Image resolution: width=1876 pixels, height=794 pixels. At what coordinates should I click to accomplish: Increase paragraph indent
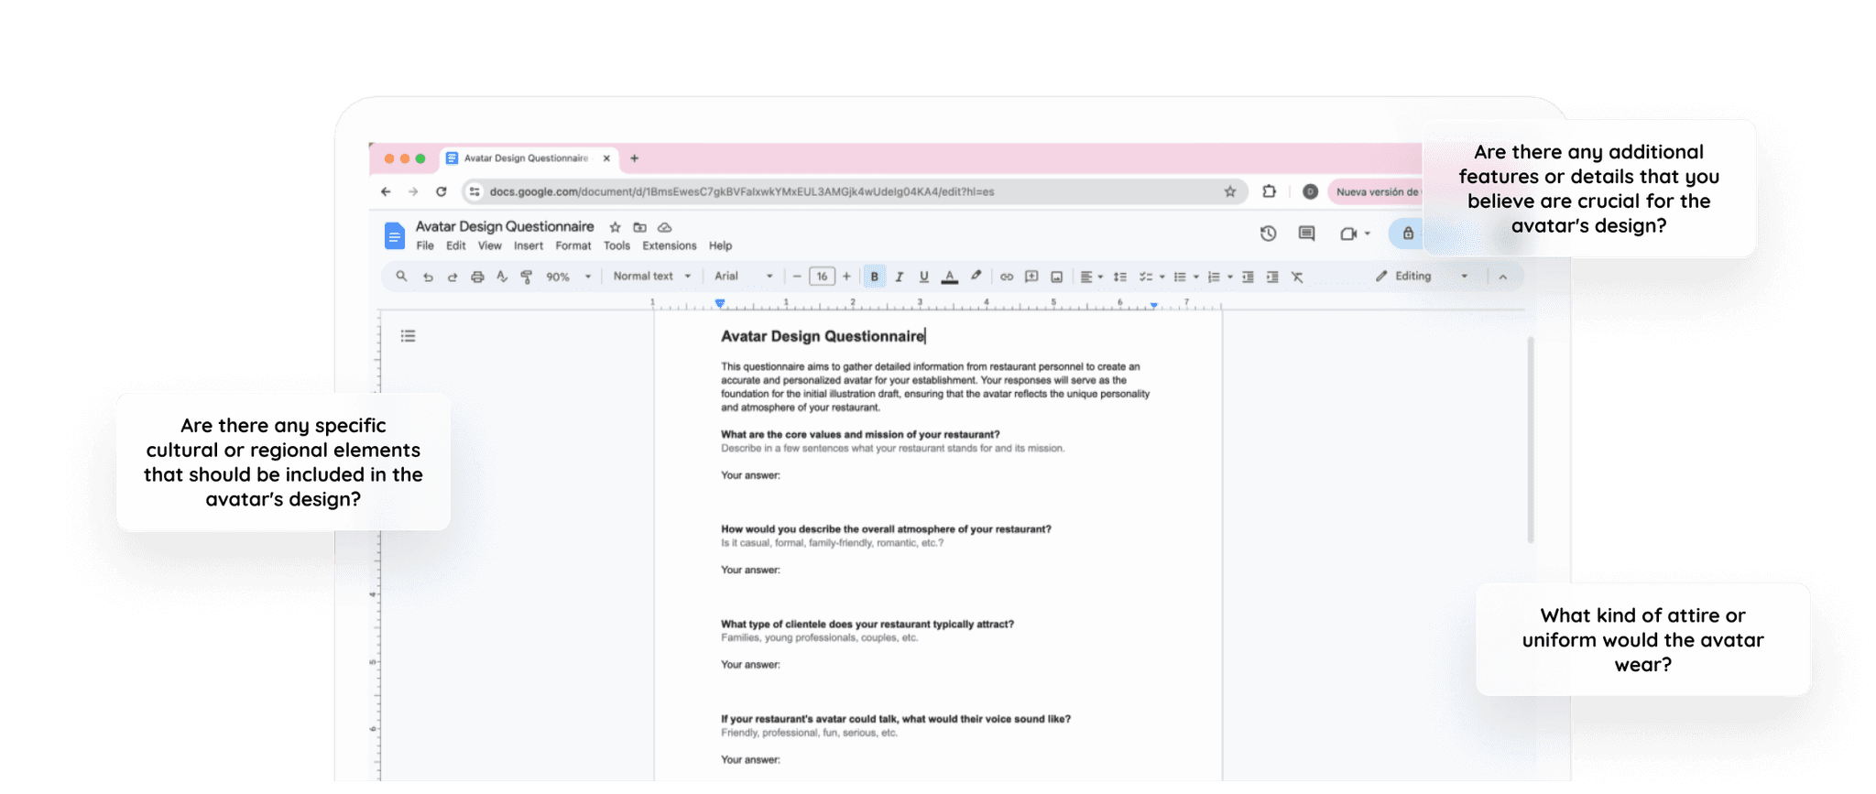tap(1272, 277)
